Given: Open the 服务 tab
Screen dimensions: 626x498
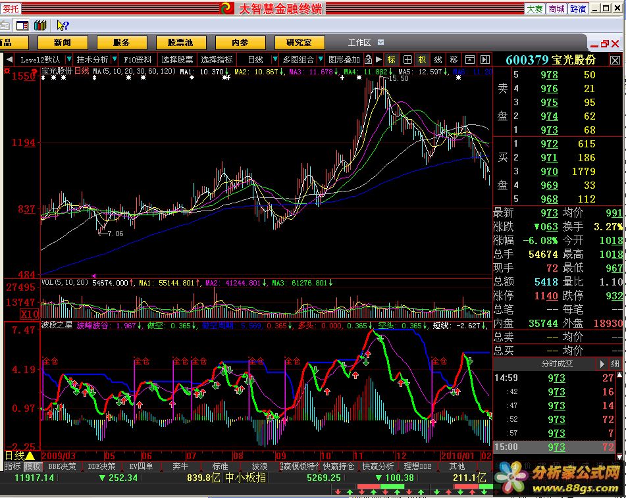Looking at the screenshot, I should coord(121,43).
